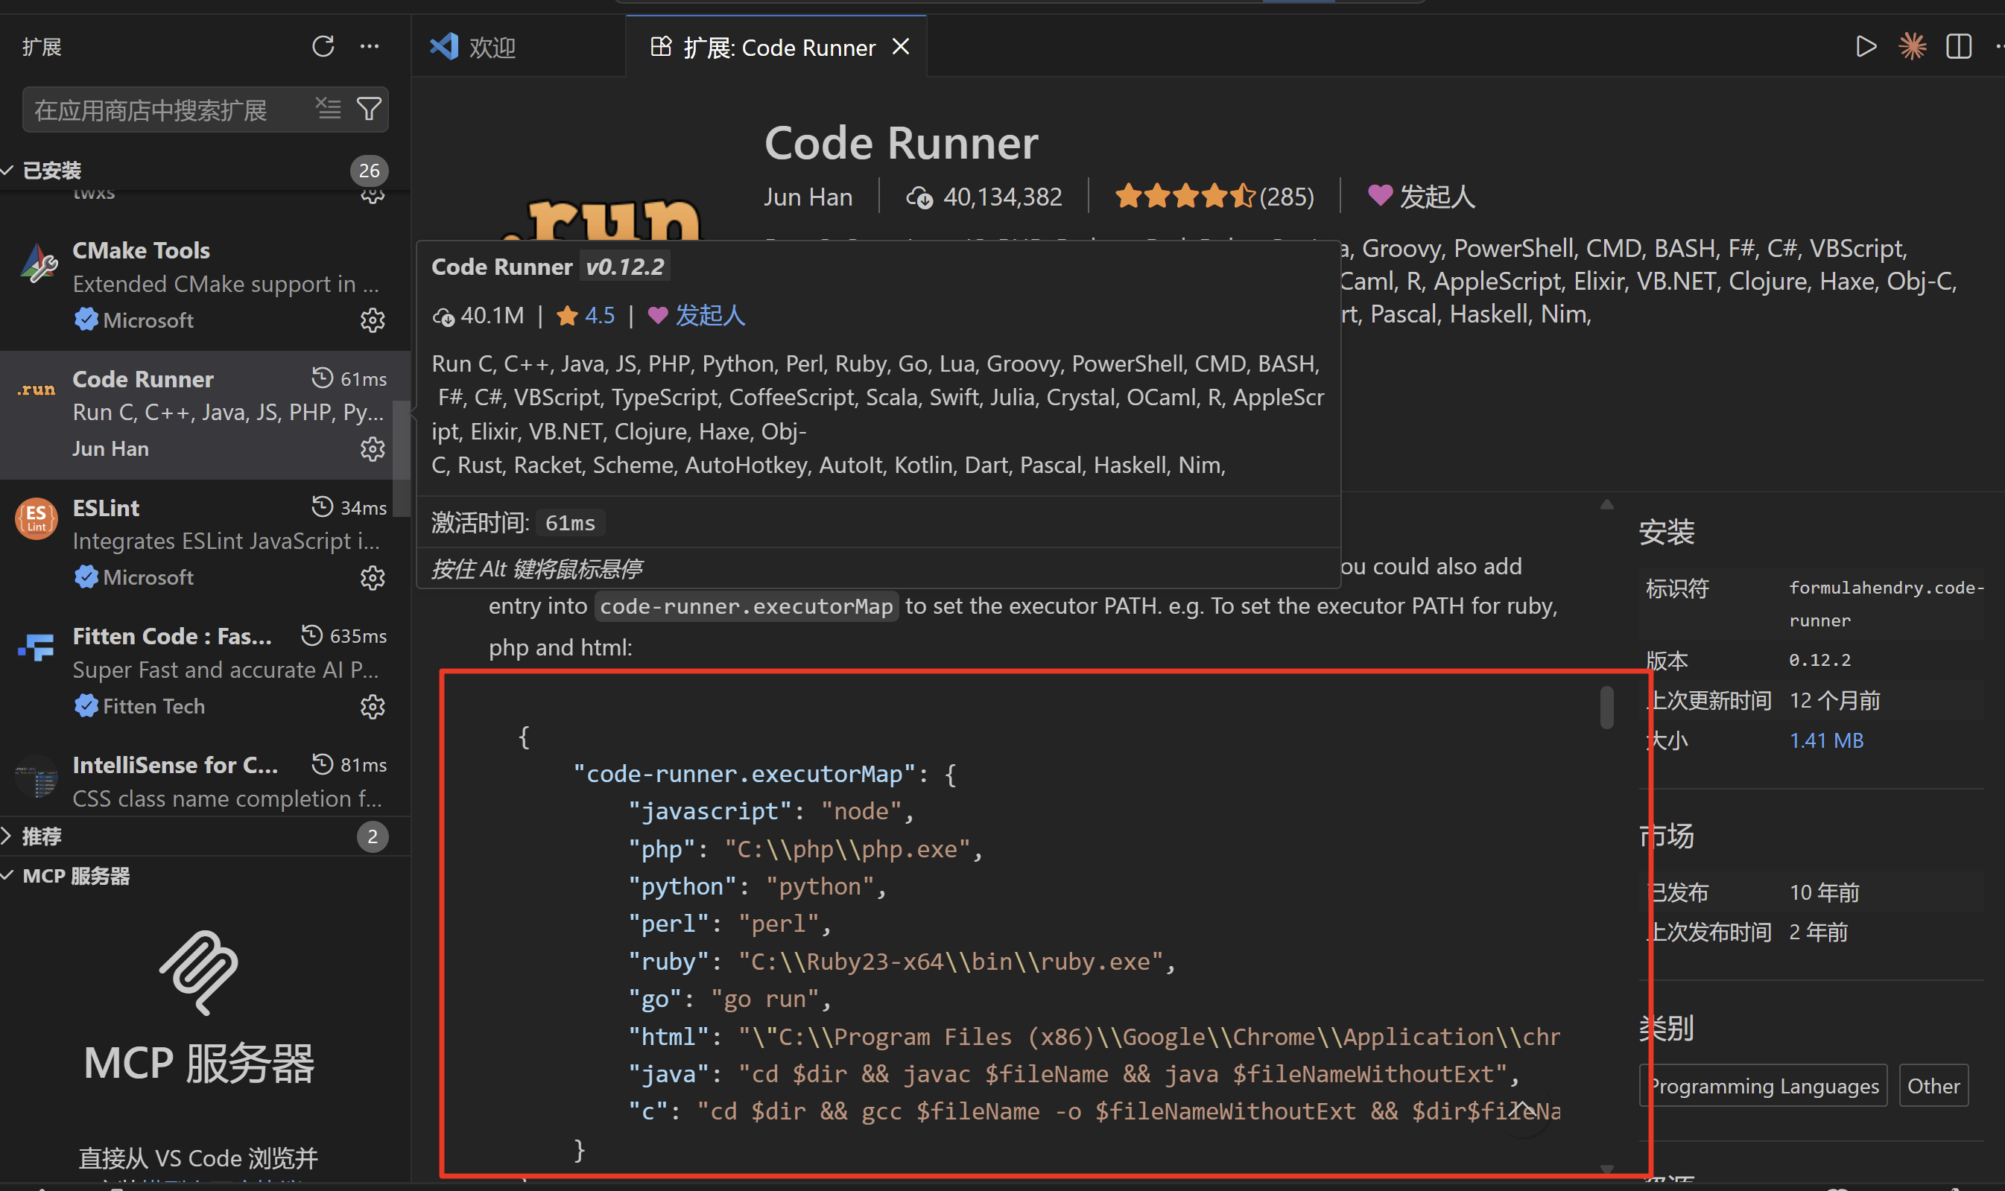Click the star rating with 285 reviews

click(1214, 197)
